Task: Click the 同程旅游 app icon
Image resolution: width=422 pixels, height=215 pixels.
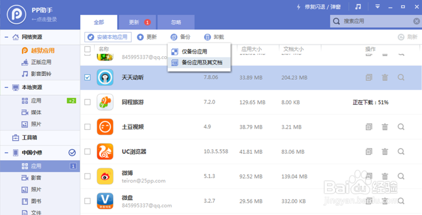Action: pos(105,102)
